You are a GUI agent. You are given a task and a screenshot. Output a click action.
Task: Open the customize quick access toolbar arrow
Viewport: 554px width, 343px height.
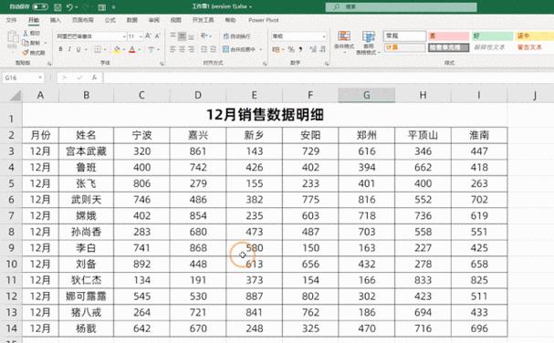tap(113, 6)
